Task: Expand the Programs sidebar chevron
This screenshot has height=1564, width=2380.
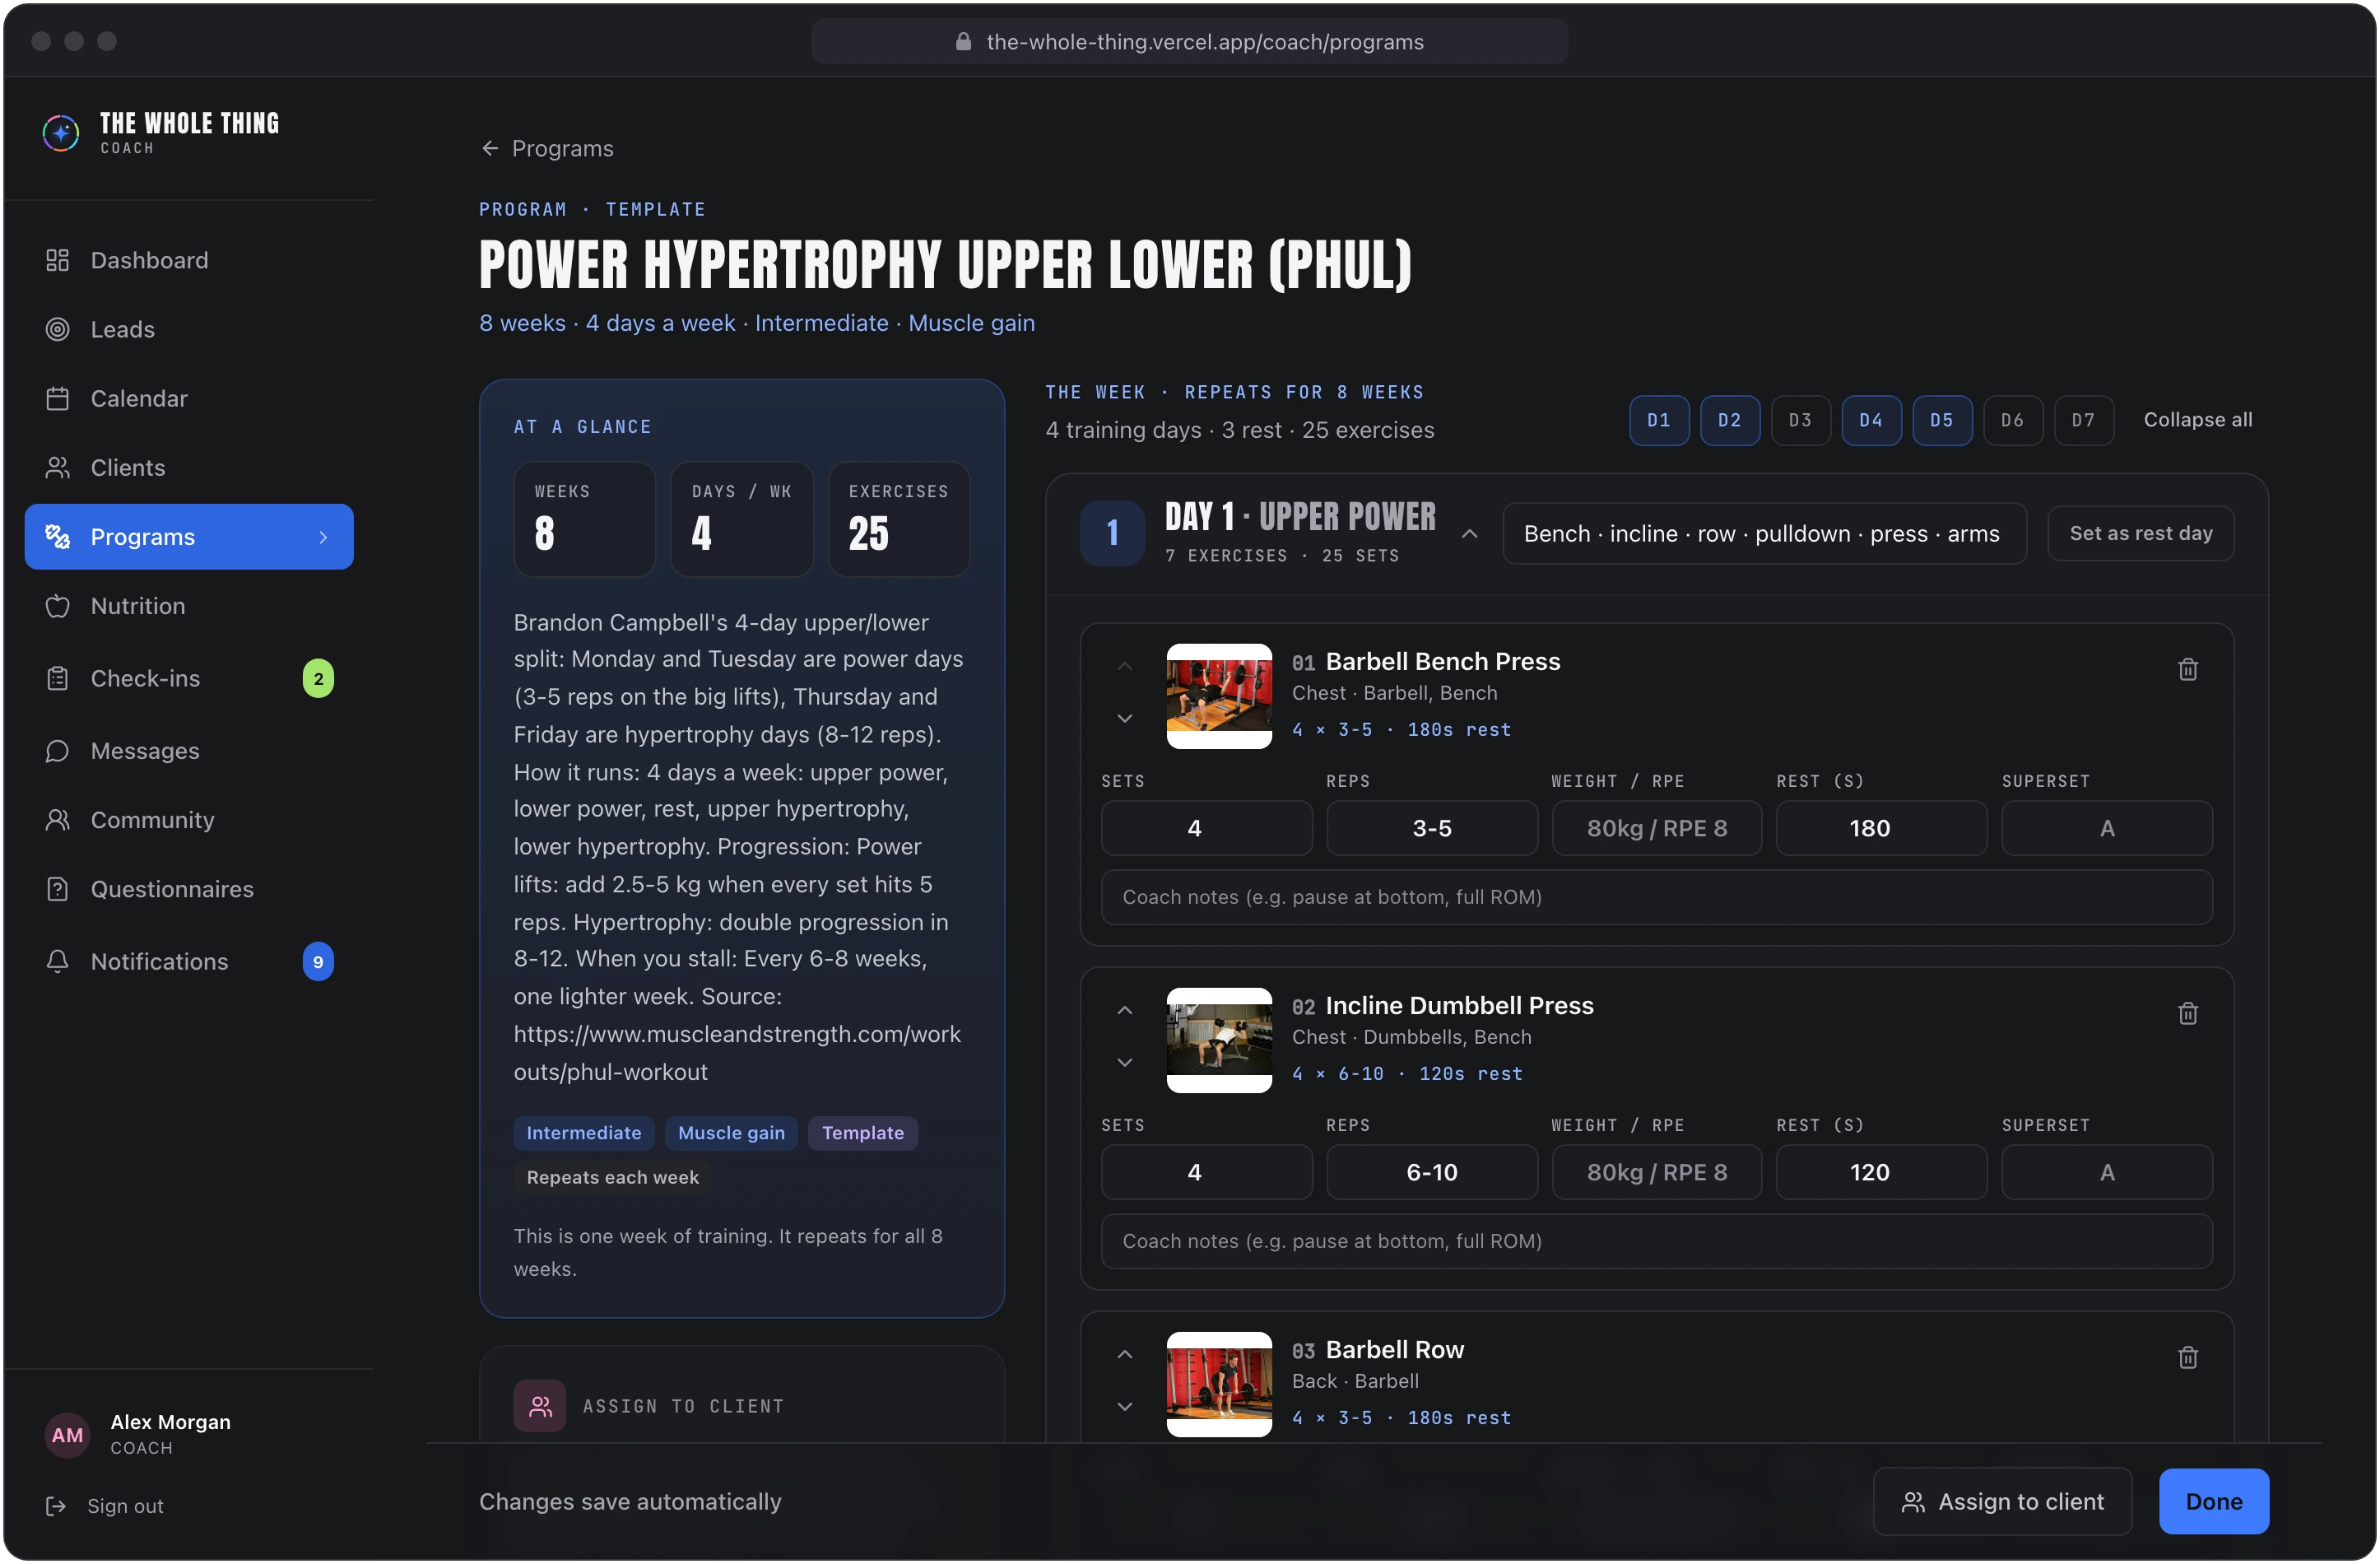Action: pyautogui.click(x=323, y=537)
